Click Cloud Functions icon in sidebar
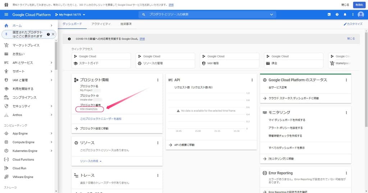The height and width of the screenshot is (193, 368). tap(6, 160)
